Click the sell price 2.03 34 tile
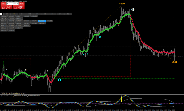Viewport: 184px width, 111px height. 6,7
